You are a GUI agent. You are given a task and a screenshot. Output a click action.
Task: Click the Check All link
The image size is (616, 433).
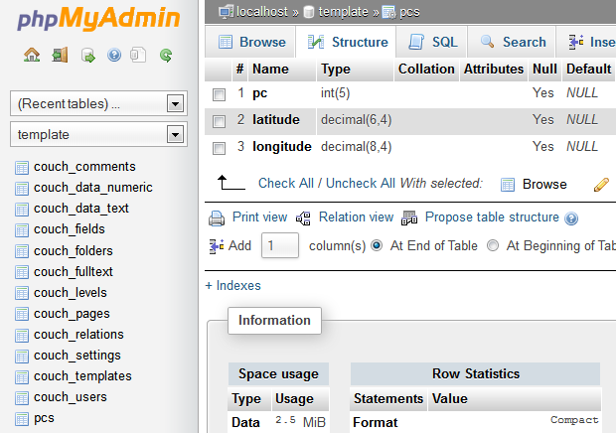[285, 184]
